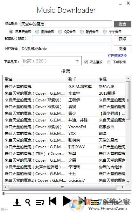Minimize the Music Downloader window
The width and height of the screenshot is (132, 213).
coord(120,4)
